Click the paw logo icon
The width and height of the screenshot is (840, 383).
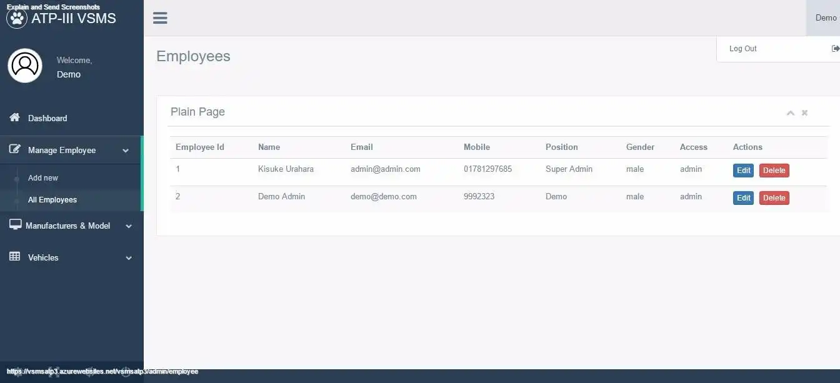17,18
